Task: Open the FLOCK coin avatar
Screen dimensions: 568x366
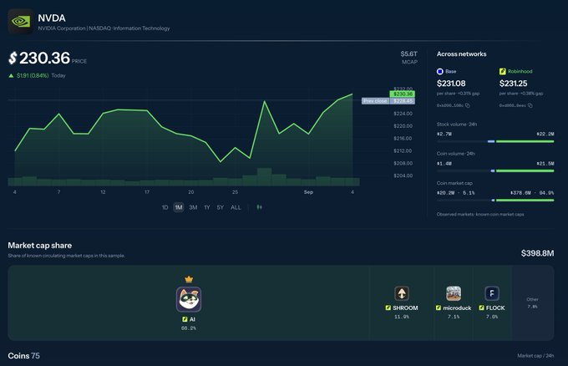Action: point(491,293)
